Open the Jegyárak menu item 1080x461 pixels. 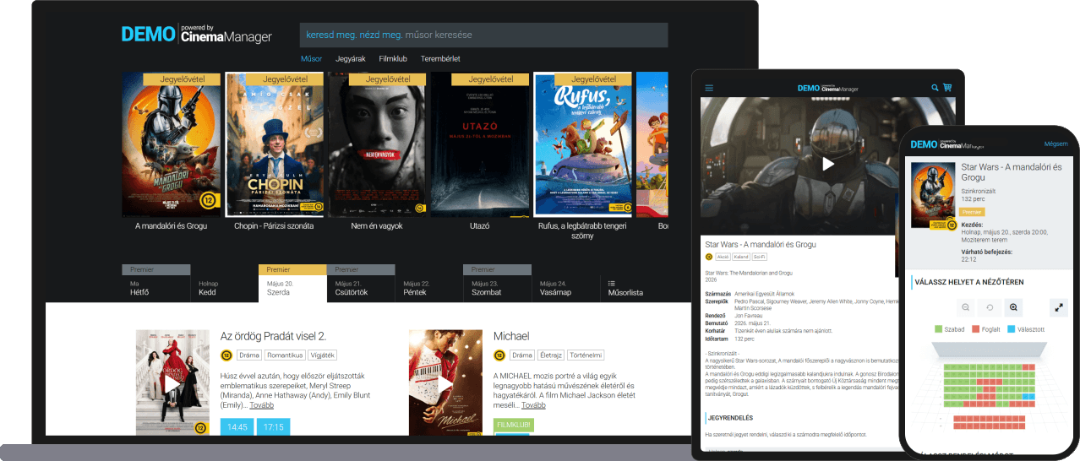tap(350, 59)
